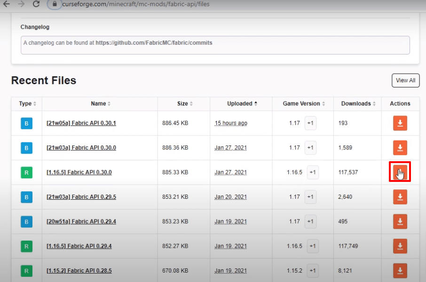Expand +1 versions for [1.16.5] Fabric API 0.30.0
Screen dimensions: 426x282
click(x=313, y=172)
